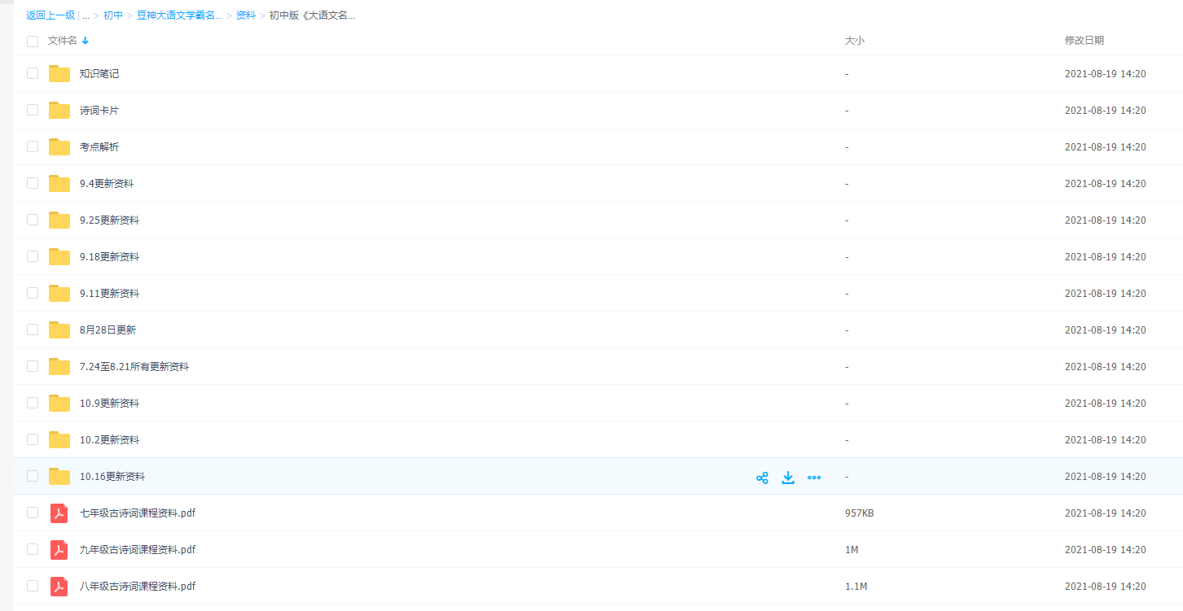The width and height of the screenshot is (1183, 611).
Task: Open more options ellipsis for 10.16更新资料
Action: pyautogui.click(x=814, y=478)
